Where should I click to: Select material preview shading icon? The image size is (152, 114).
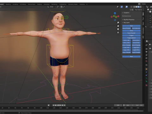tap(138, 7)
